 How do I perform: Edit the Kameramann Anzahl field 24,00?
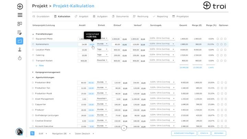[x=83, y=44]
